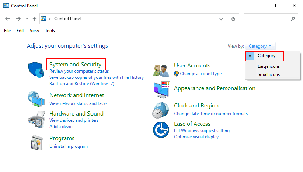
Task: Click View network status and tasks
Action: click(x=78, y=103)
